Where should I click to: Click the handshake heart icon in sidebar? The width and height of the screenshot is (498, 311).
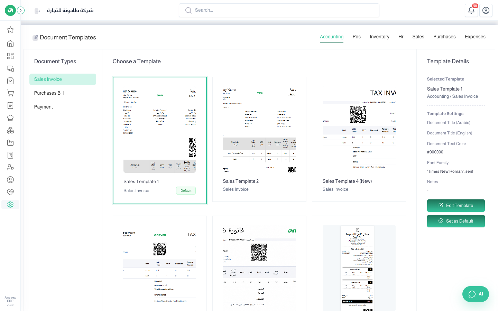click(10, 192)
